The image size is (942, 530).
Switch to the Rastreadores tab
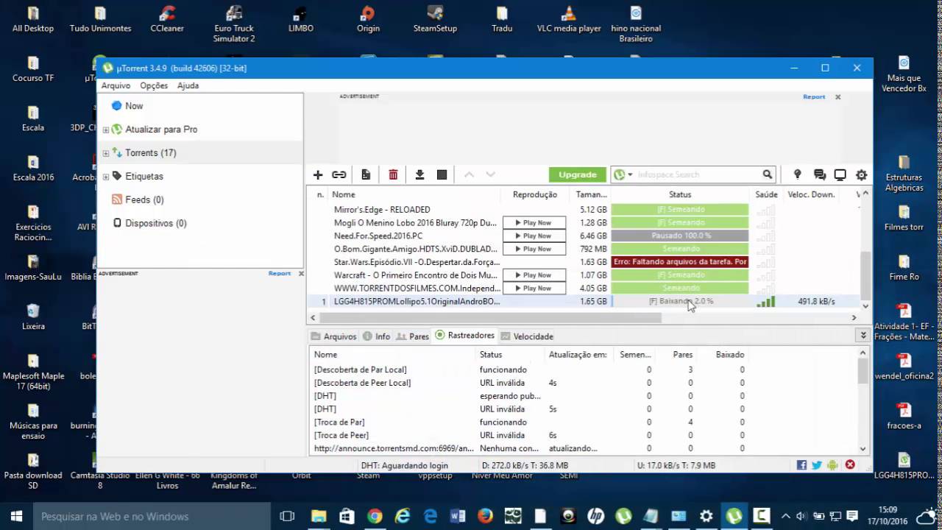coord(464,336)
